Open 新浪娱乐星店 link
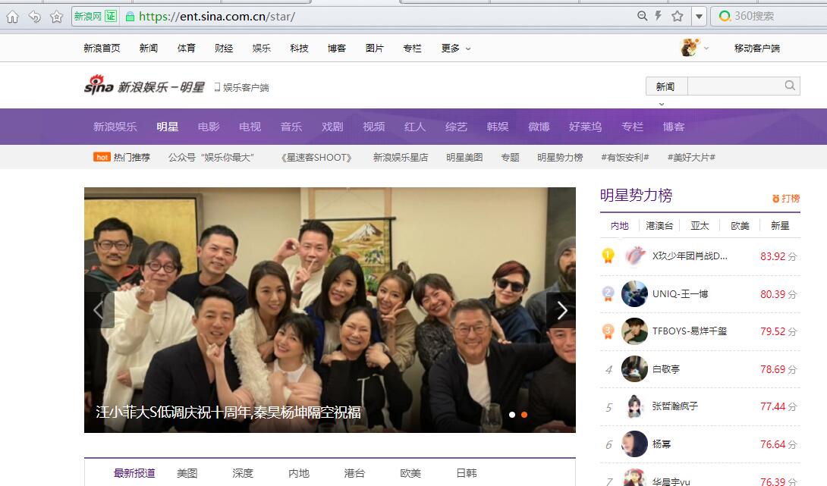 pyautogui.click(x=401, y=157)
